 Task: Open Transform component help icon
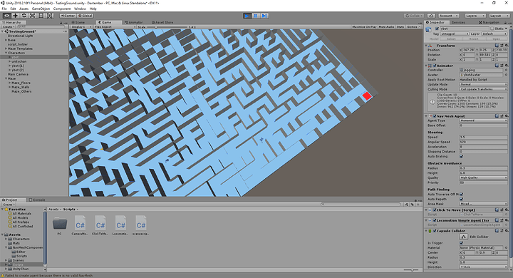tap(497, 46)
